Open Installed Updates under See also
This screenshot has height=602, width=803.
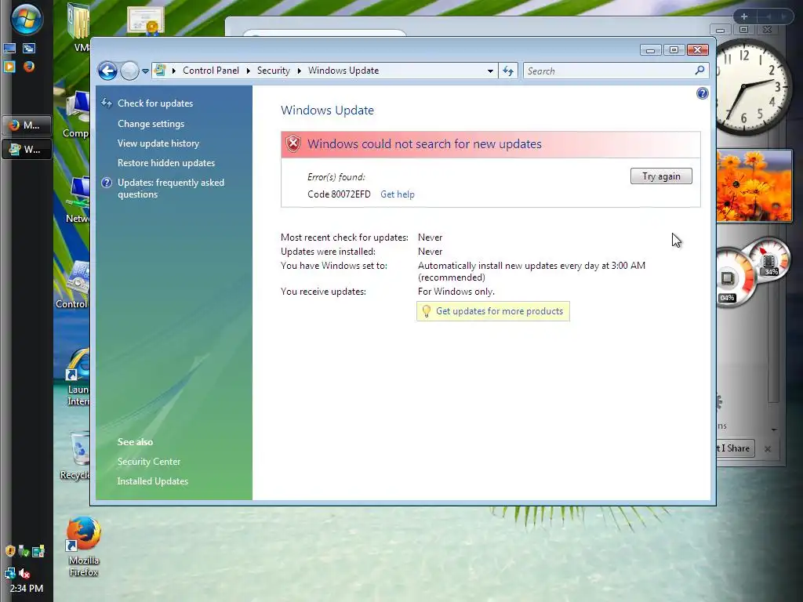153,481
